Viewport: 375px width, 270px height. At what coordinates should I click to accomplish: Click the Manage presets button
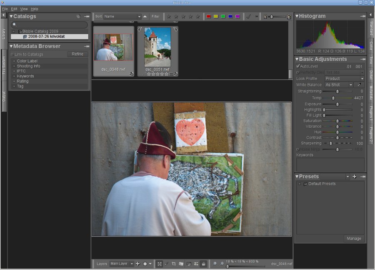coord(354,239)
